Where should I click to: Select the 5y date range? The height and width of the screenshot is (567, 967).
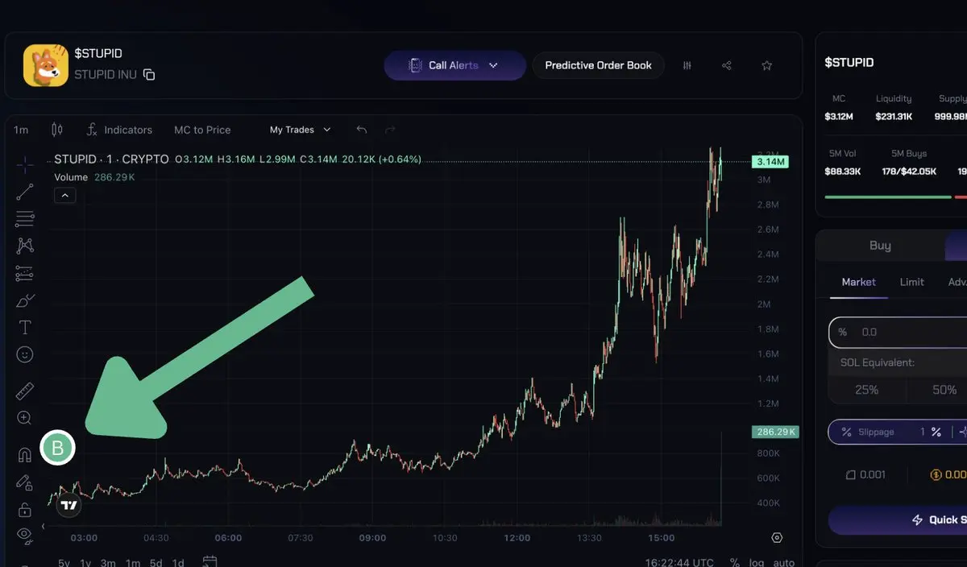pos(64,563)
